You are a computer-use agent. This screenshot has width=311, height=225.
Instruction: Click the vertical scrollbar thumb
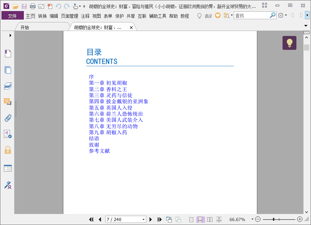pos(306,47)
